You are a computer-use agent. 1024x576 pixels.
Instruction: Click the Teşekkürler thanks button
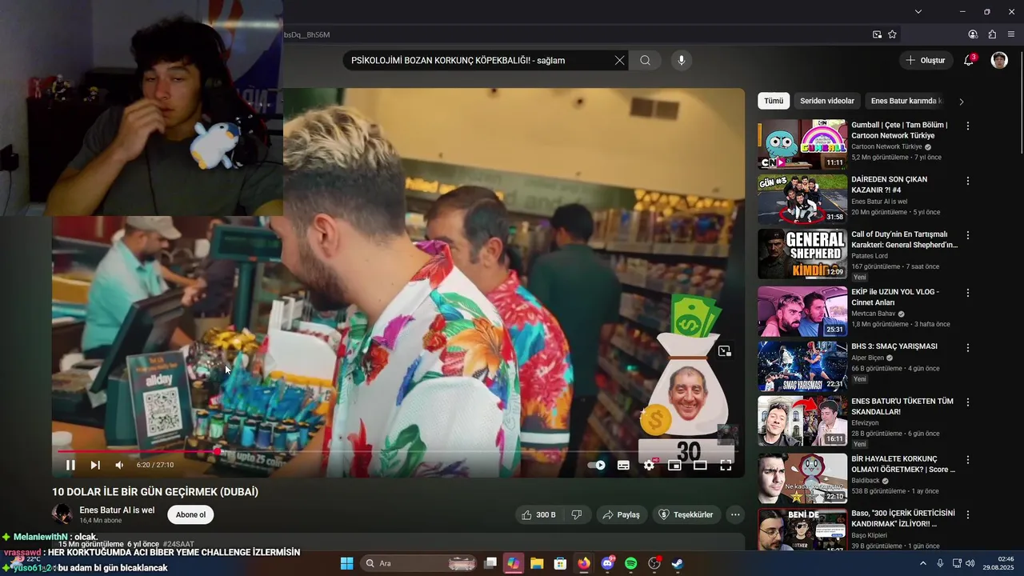tap(686, 514)
